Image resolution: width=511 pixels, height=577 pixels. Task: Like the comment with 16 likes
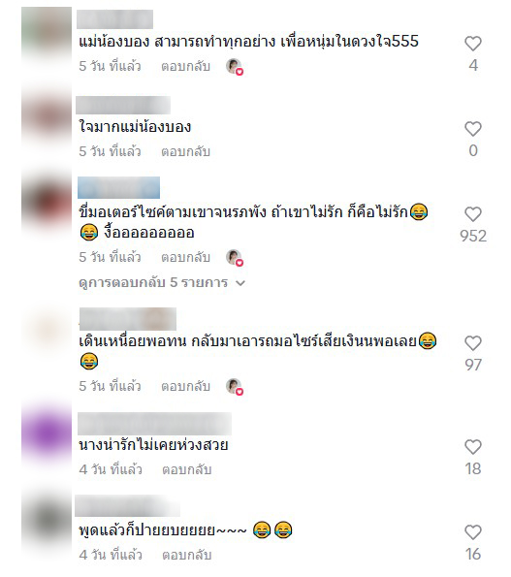473,532
